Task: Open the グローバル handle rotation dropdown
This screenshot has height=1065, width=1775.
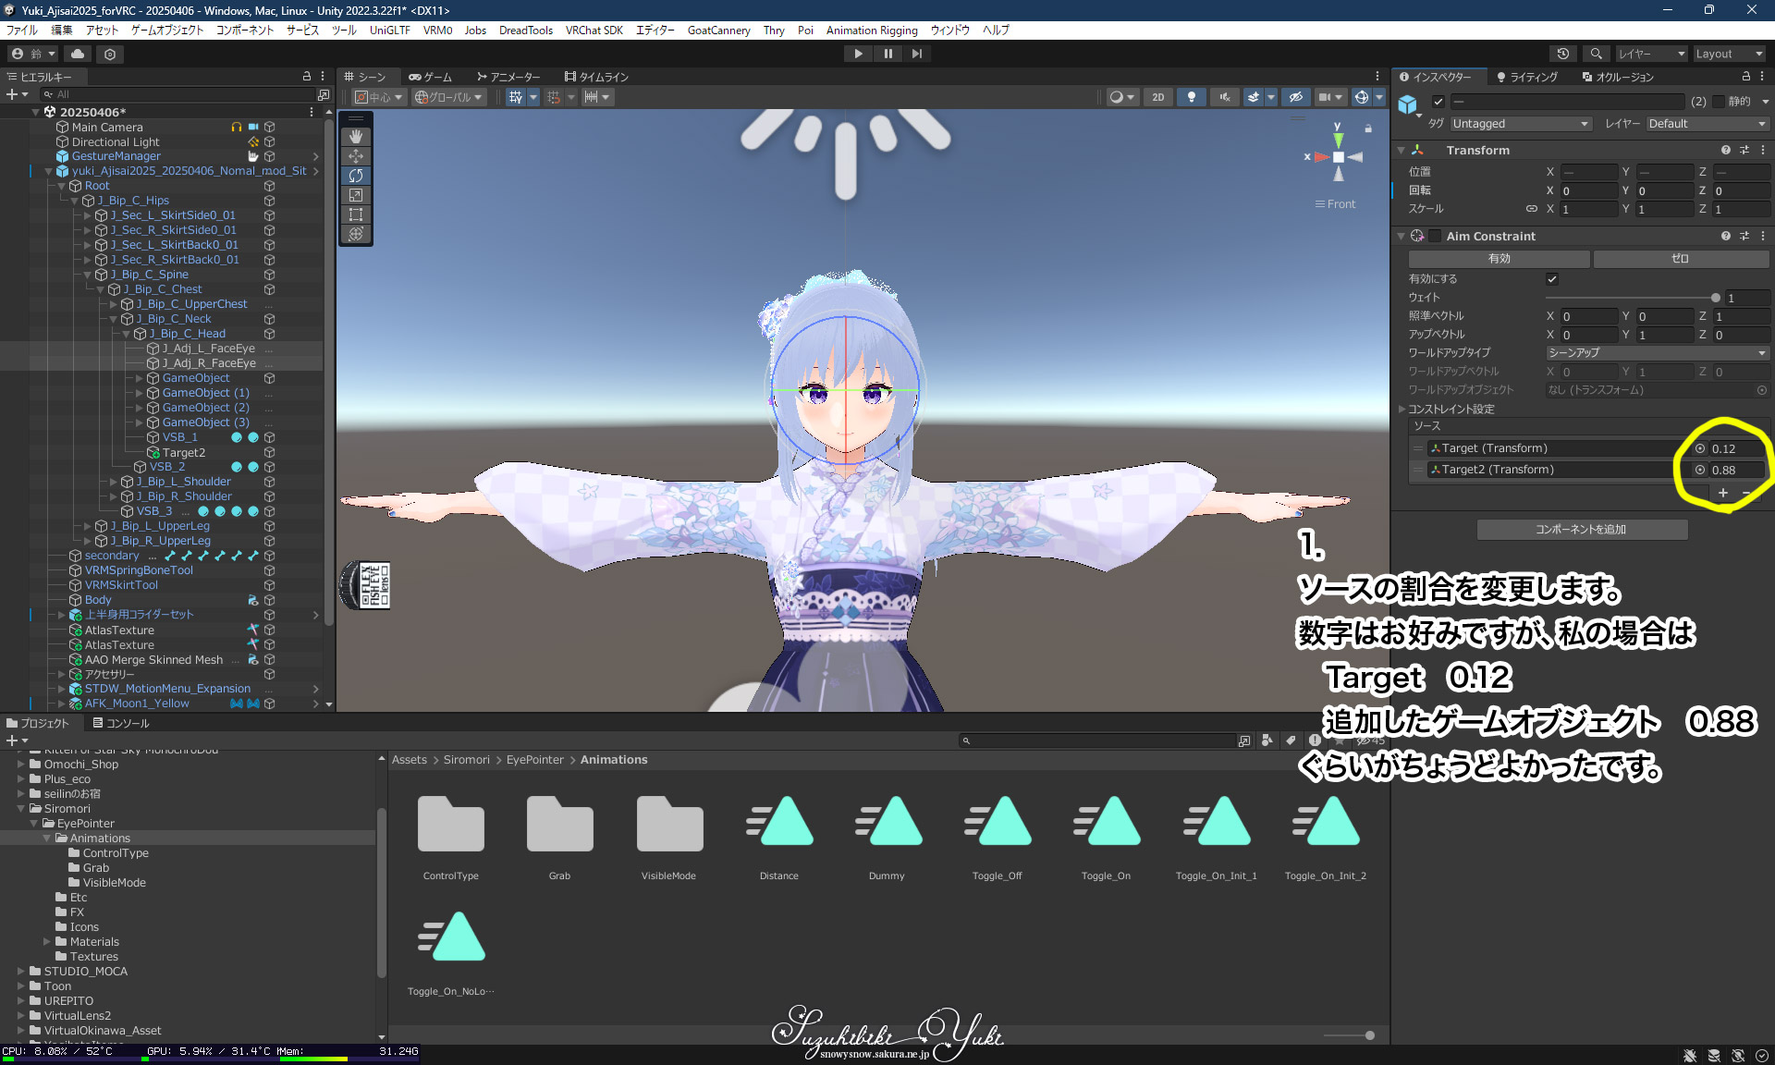Action: (448, 97)
